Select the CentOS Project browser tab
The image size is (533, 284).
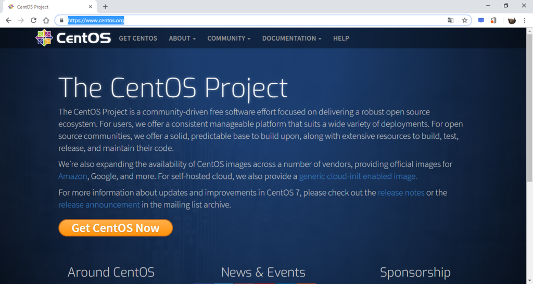coord(49,7)
